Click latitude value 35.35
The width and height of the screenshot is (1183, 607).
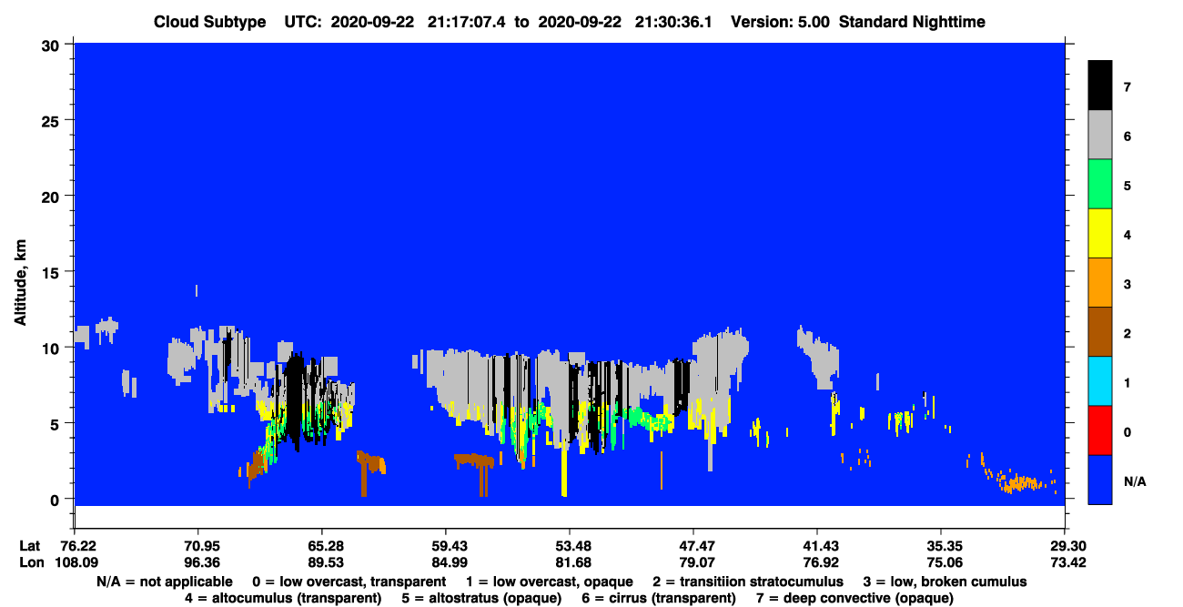(x=940, y=546)
